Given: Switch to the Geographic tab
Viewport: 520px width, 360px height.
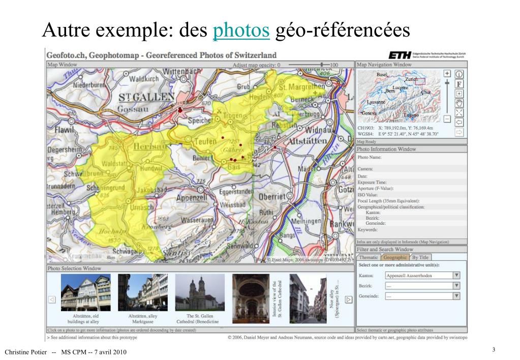Looking at the screenshot, I should (395, 257).
